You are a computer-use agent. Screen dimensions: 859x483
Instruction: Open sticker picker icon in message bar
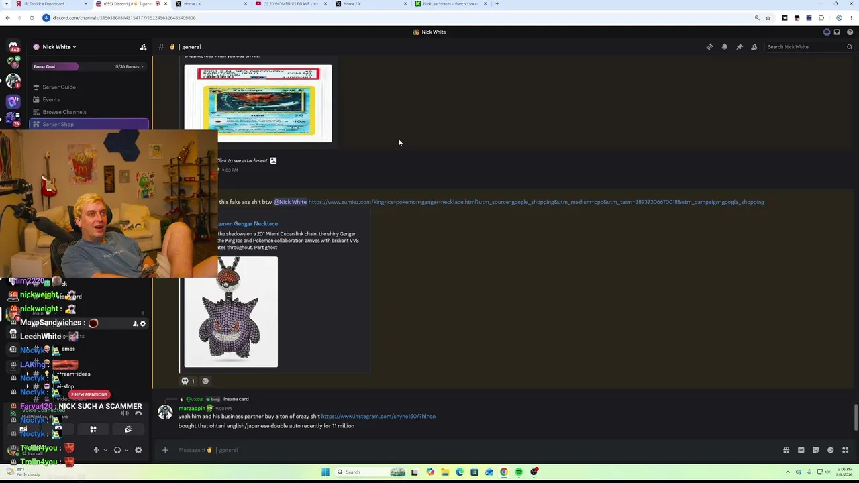pyautogui.click(x=815, y=450)
